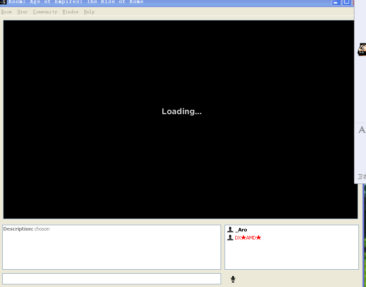The image size is (366, 287).
Task: Click the person icon beside DX★AMD★
Action: (x=230, y=238)
